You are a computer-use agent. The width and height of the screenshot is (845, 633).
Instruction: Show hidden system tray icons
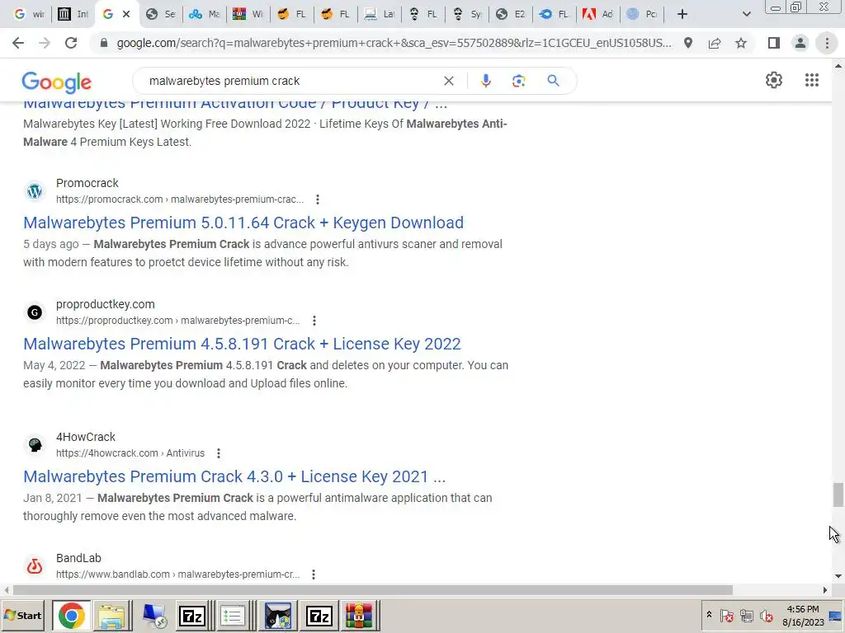tap(709, 615)
